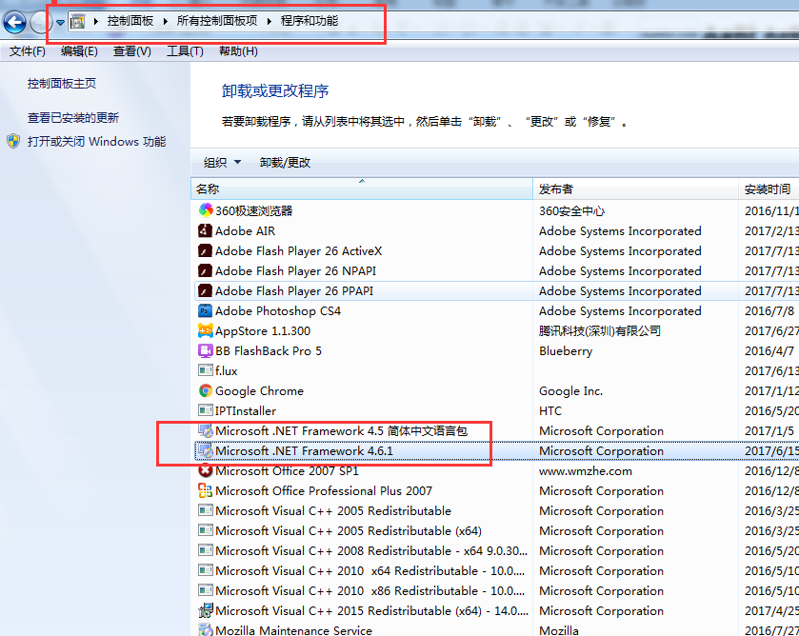Open the 文件(F) menu
The width and height of the screenshot is (799, 636).
[28, 51]
